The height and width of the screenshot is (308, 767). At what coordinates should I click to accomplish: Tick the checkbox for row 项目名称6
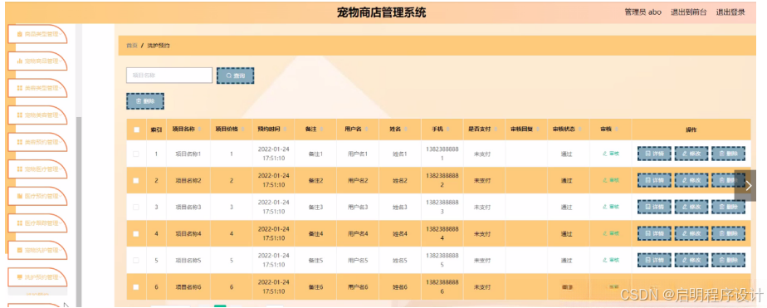[x=136, y=287]
